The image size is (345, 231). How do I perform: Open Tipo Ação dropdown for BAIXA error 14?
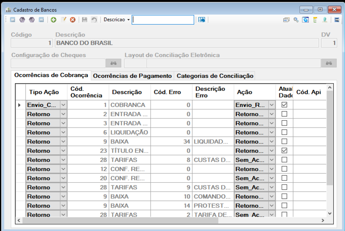click(x=63, y=206)
